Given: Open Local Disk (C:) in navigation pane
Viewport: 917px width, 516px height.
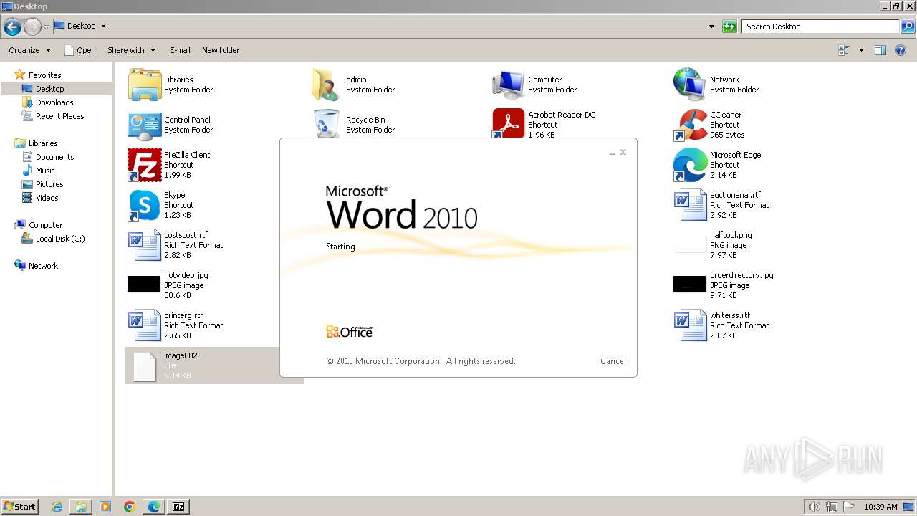Looking at the screenshot, I should [60, 239].
